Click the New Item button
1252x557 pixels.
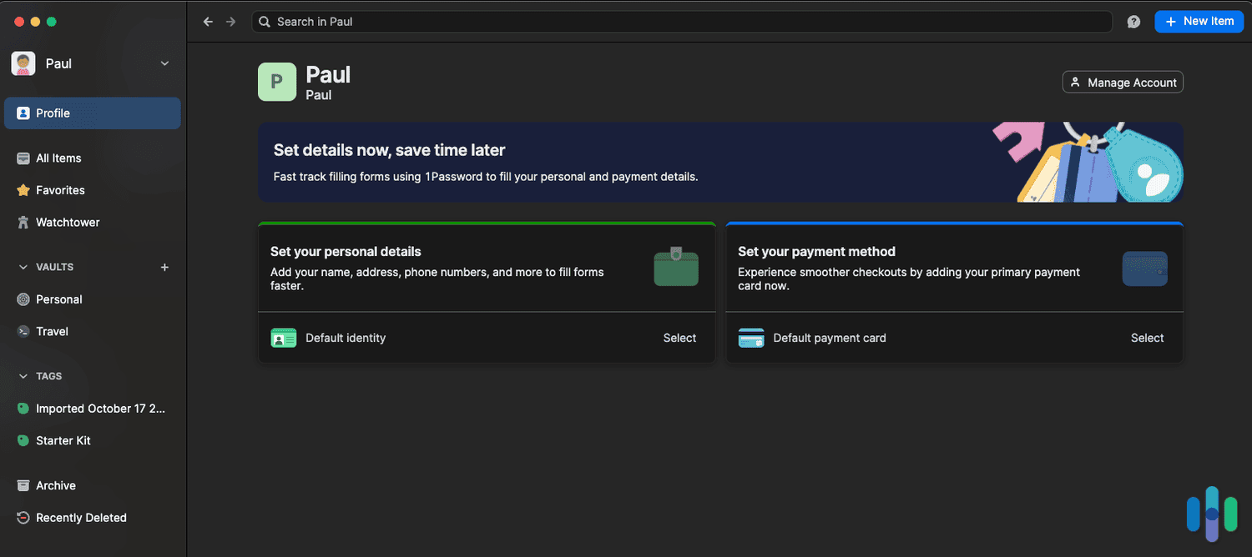1199,21
